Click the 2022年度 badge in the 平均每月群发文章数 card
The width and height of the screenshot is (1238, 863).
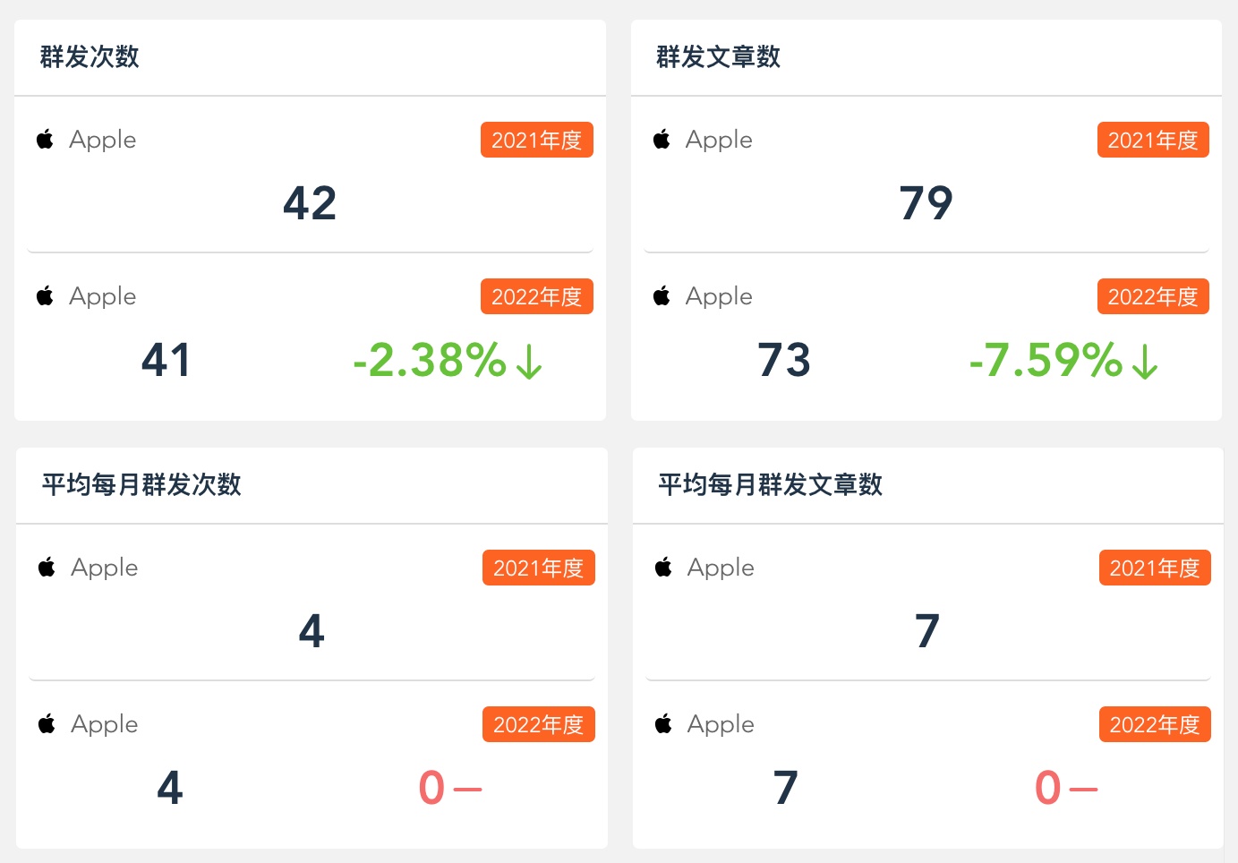(1155, 724)
